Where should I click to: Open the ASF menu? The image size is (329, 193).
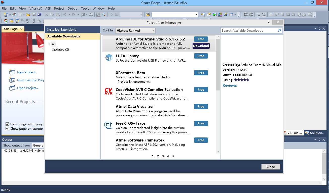coord(48,8)
